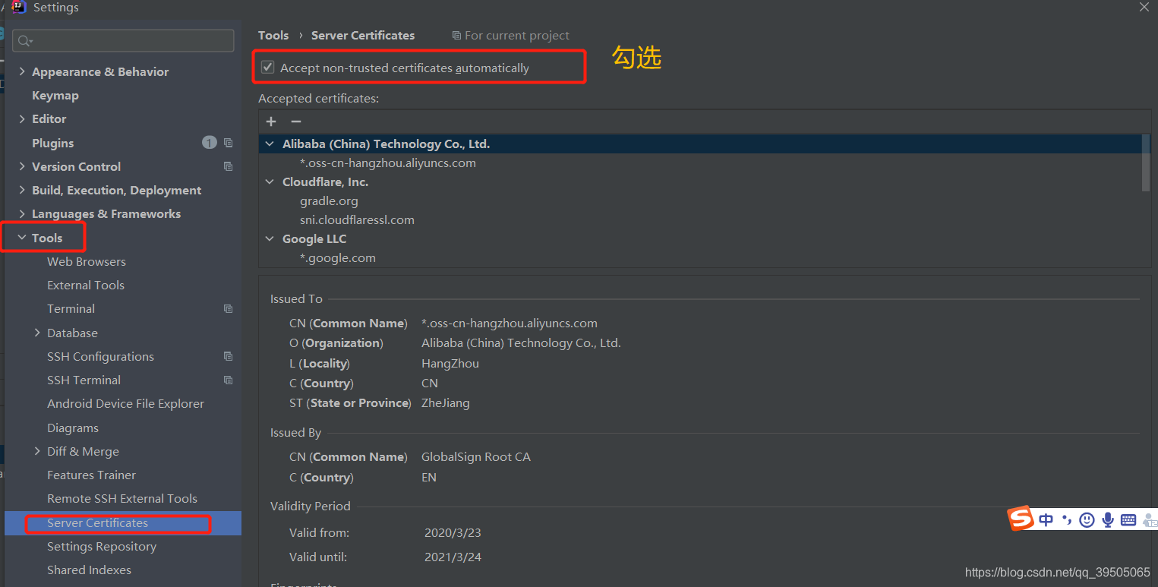This screenshot has width=1158, height=587.
Task: Click the Add certificate plus icon
Action: coord(271,122)
